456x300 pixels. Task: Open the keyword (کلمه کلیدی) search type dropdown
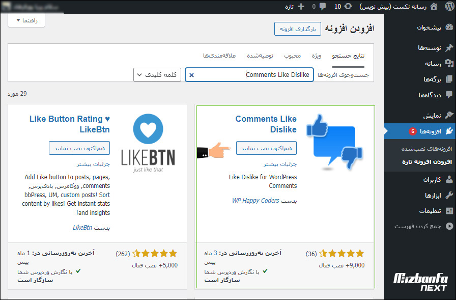pos(157,75)
